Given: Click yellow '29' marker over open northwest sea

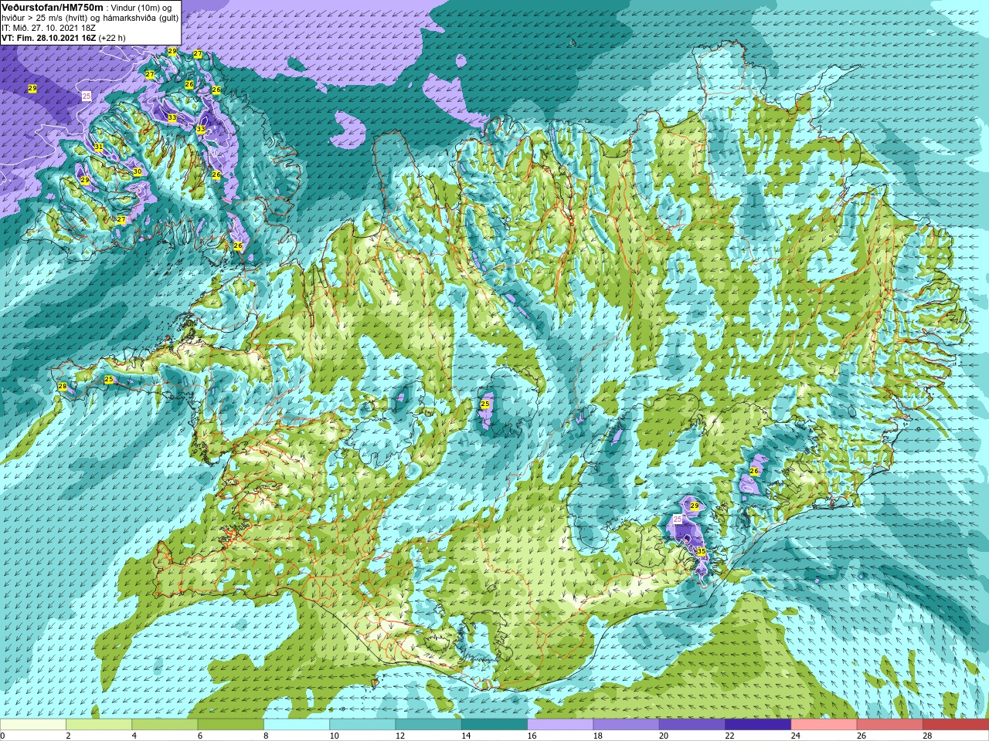Looking at the screenshot, I should [32, 89].
